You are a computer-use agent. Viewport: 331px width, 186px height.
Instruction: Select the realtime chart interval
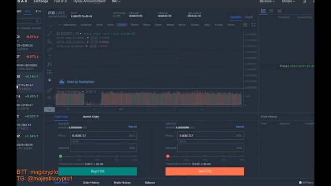point(86,25)
